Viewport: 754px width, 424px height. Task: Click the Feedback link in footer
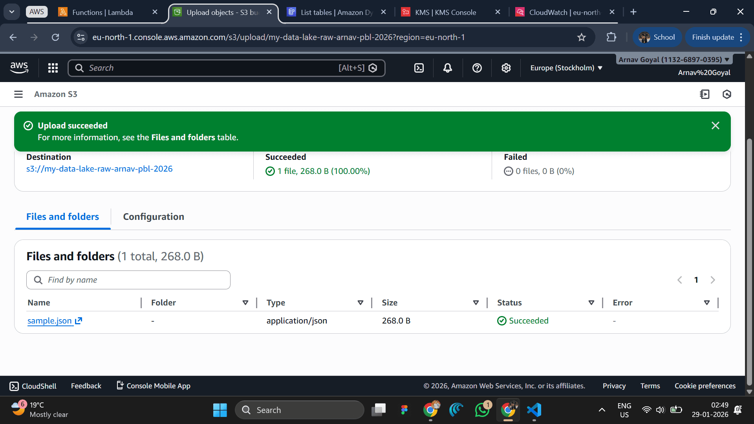tap(86, 386)
